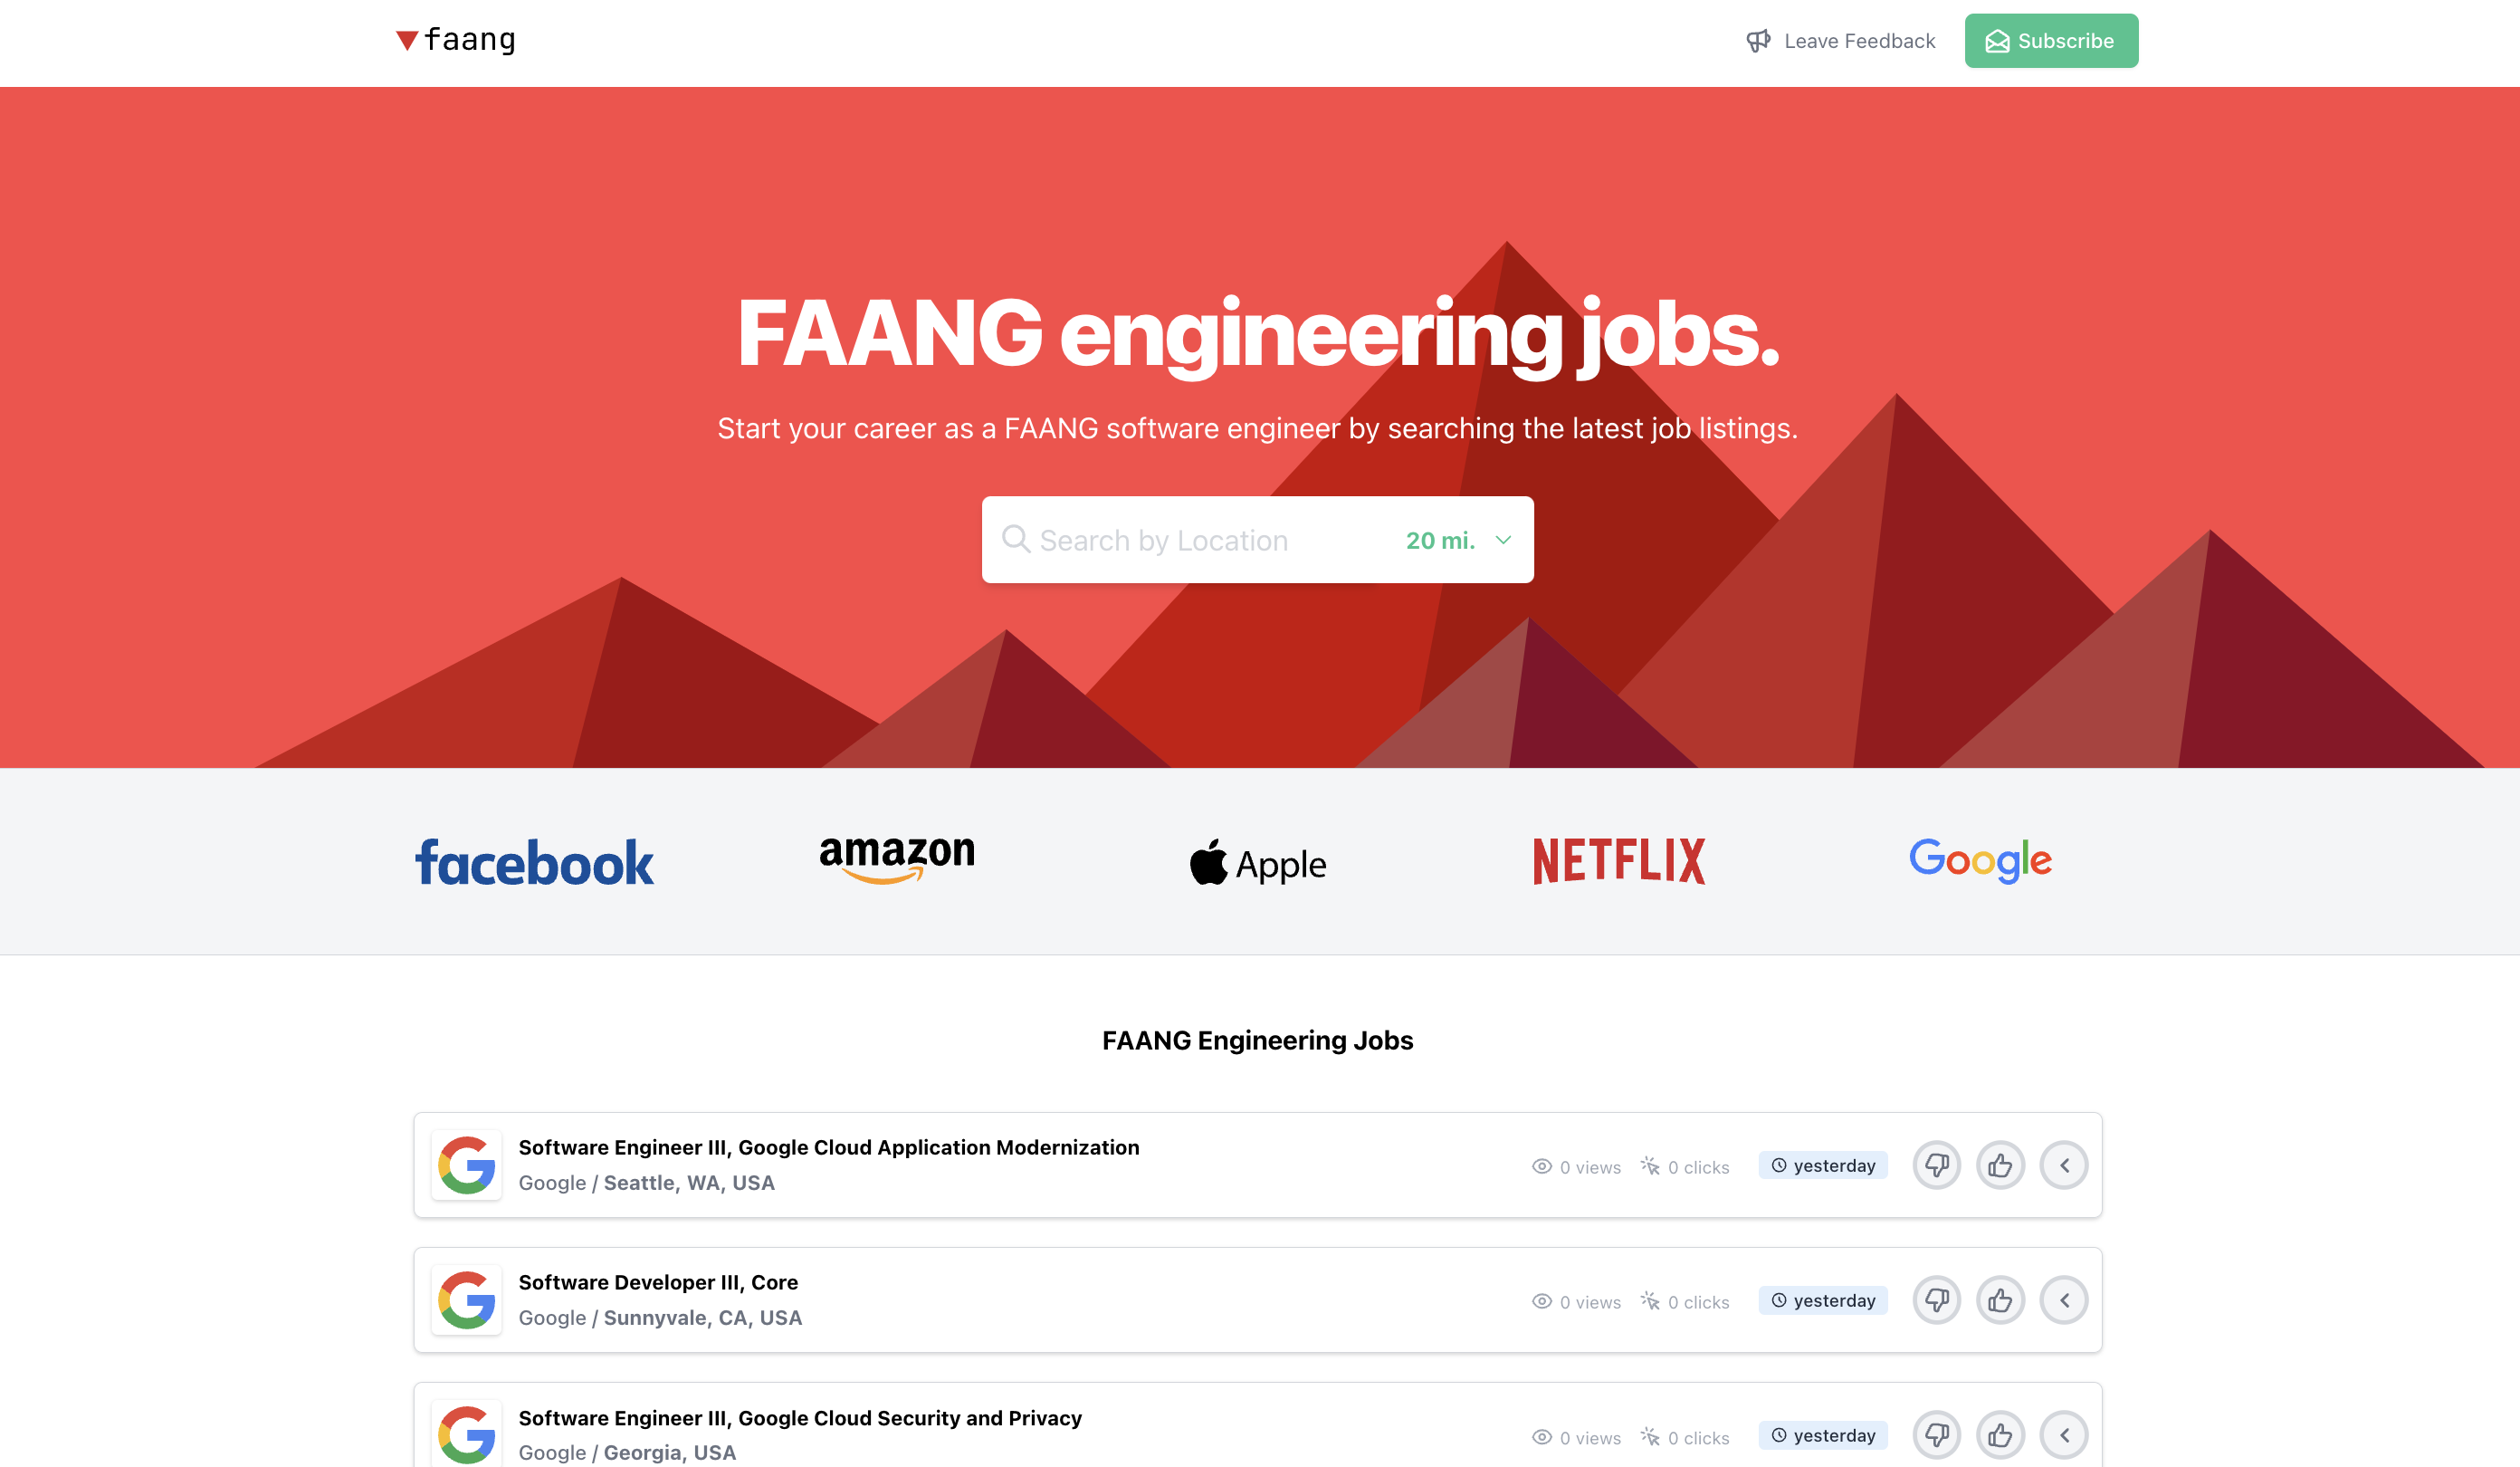
Task: Open the faang home link in the header
Action: (x=456, y=40)
